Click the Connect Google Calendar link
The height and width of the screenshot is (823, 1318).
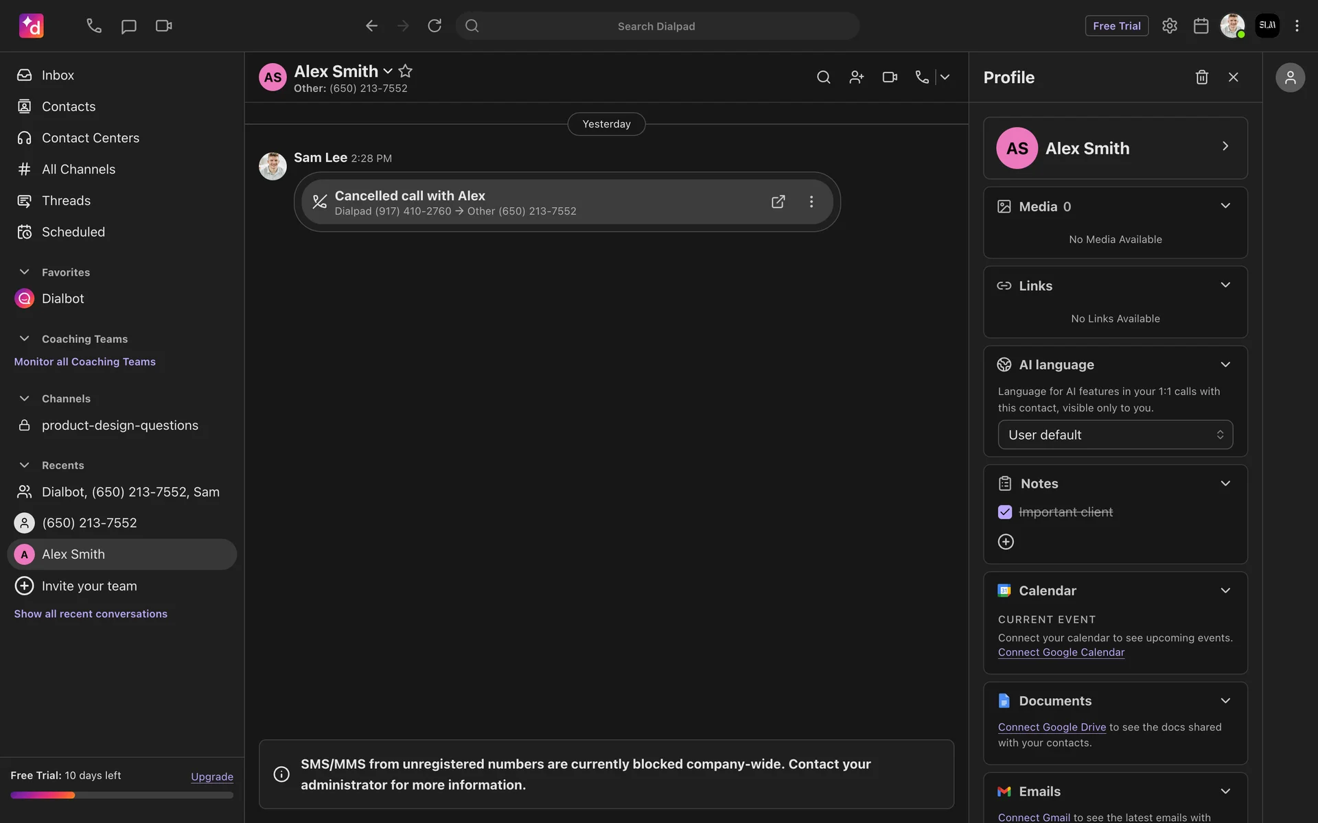[1061, 652]
